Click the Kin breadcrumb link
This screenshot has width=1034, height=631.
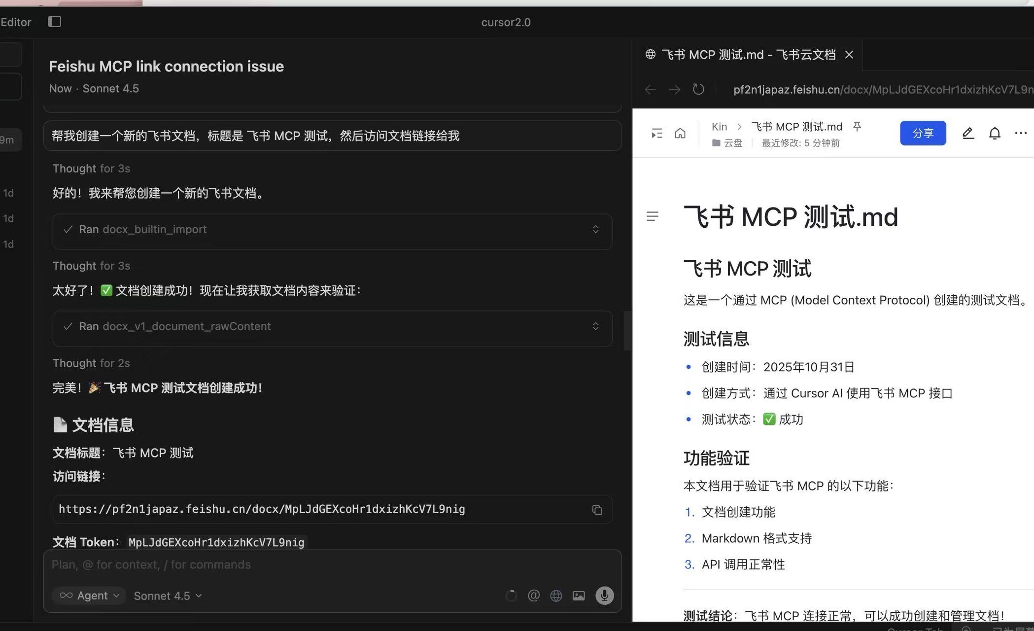point(719,127)
